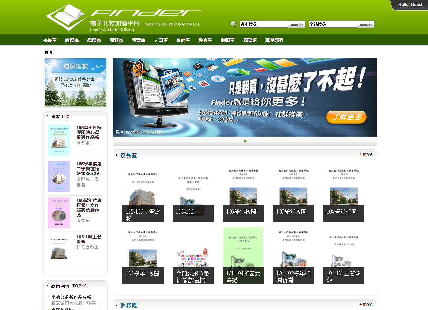
Task: Click search button beside 書本搜尋 field
Action: (x=297, y=24)
